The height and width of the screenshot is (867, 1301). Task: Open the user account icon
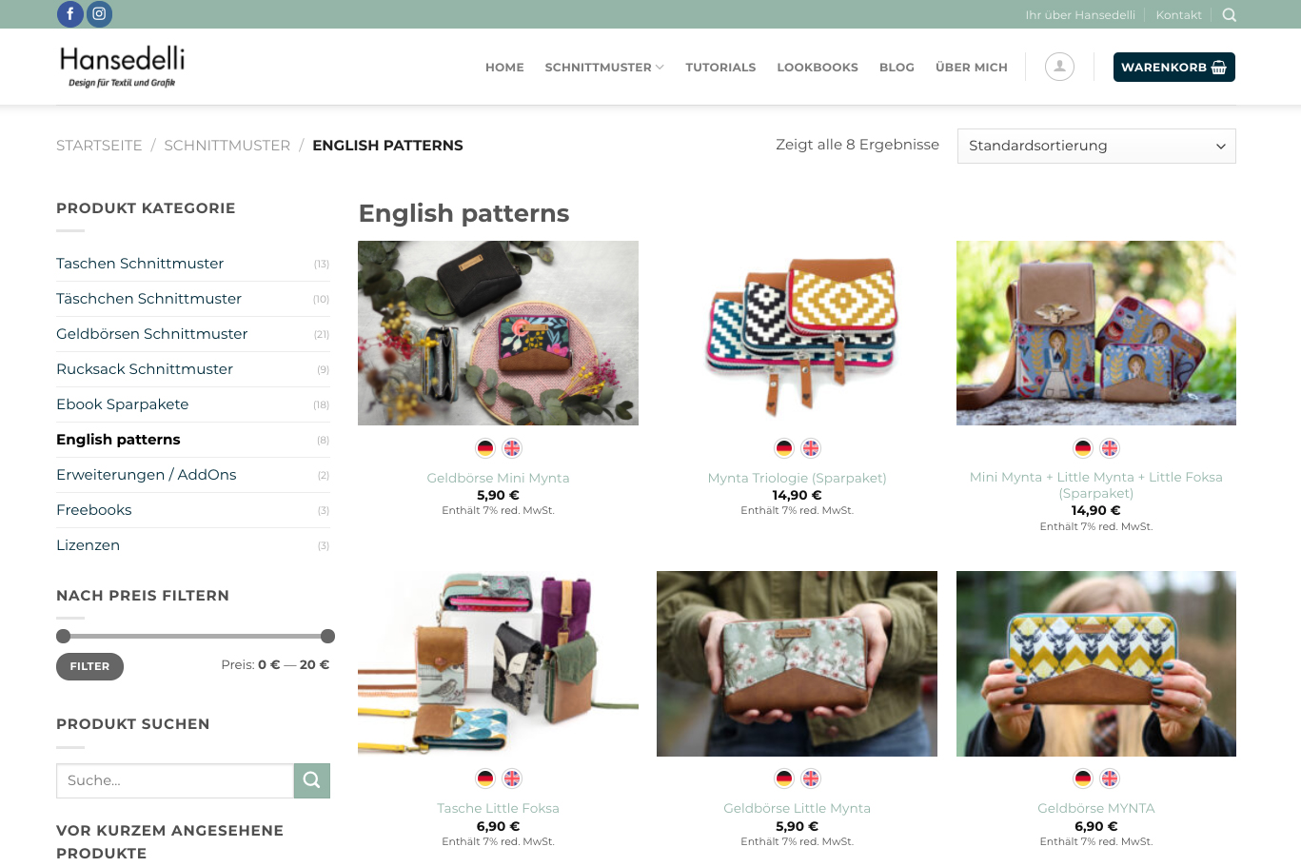(x=1059, y=67)
